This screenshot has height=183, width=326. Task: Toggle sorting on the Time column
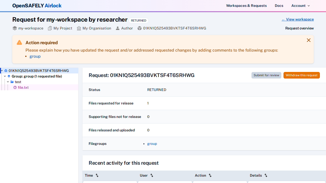97,175
